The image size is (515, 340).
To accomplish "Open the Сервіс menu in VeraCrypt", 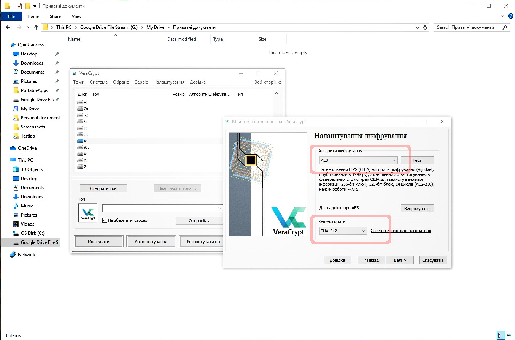I will [x=141, y=82].
